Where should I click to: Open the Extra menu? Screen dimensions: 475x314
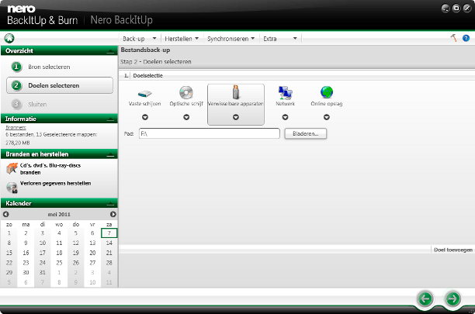280,39
